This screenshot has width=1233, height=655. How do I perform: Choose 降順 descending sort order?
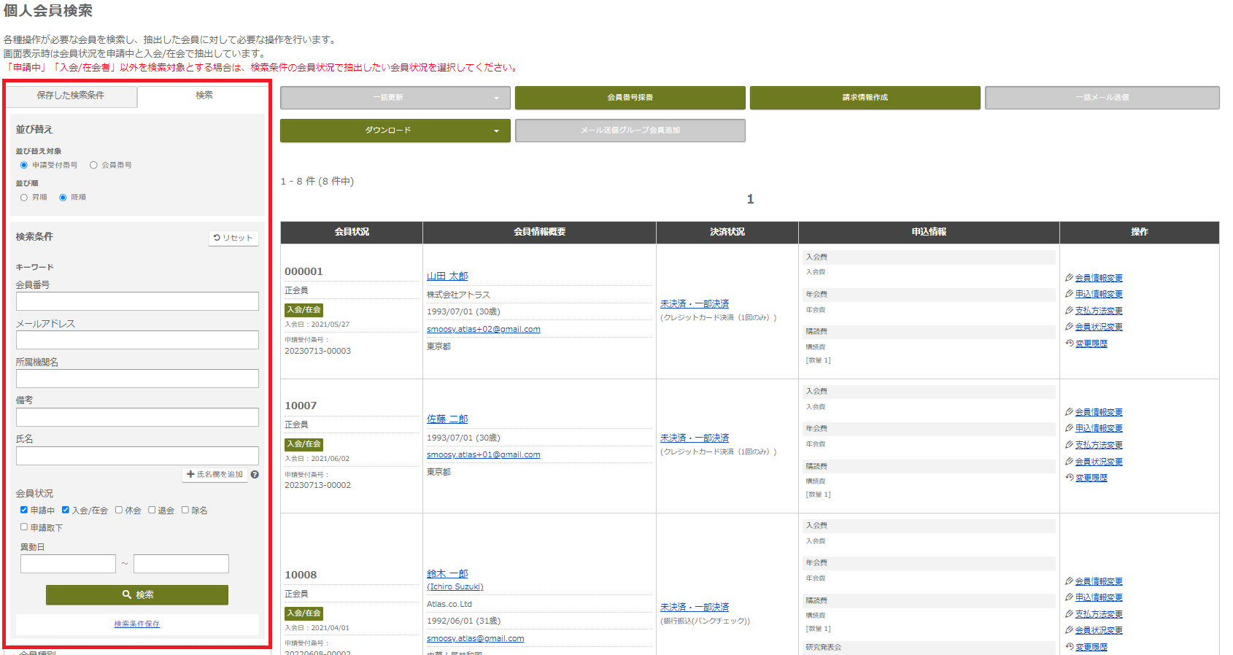tap(63, 197)
